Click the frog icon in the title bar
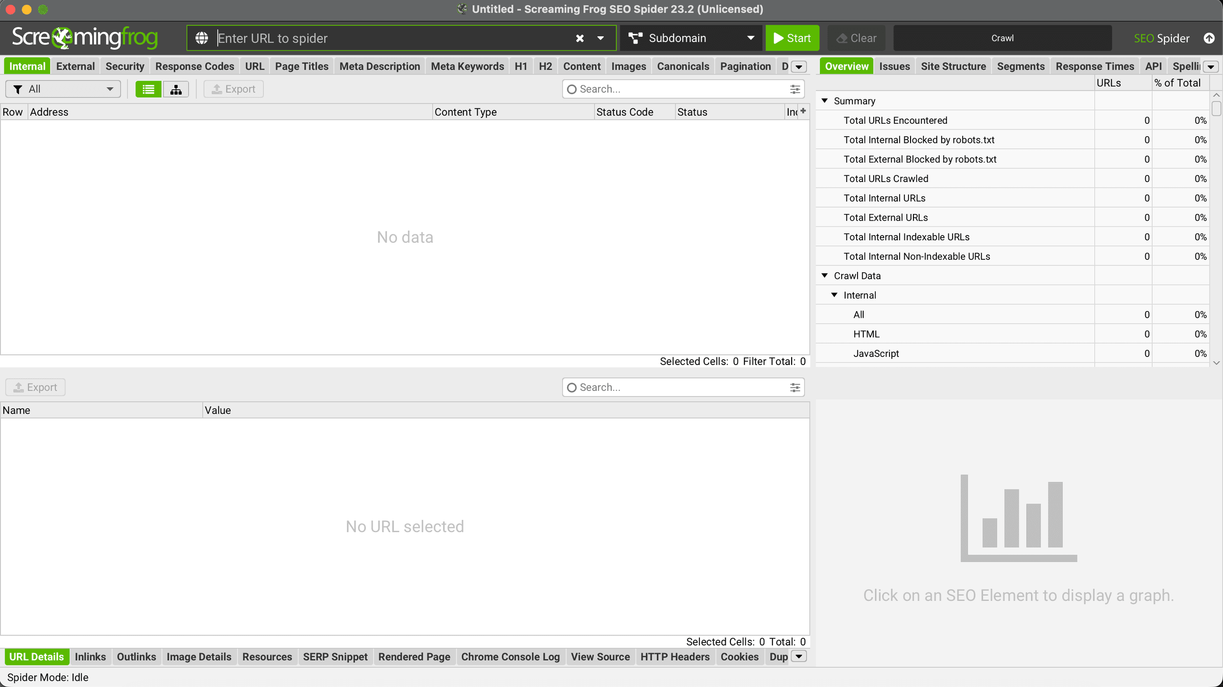 coord(461,9)
